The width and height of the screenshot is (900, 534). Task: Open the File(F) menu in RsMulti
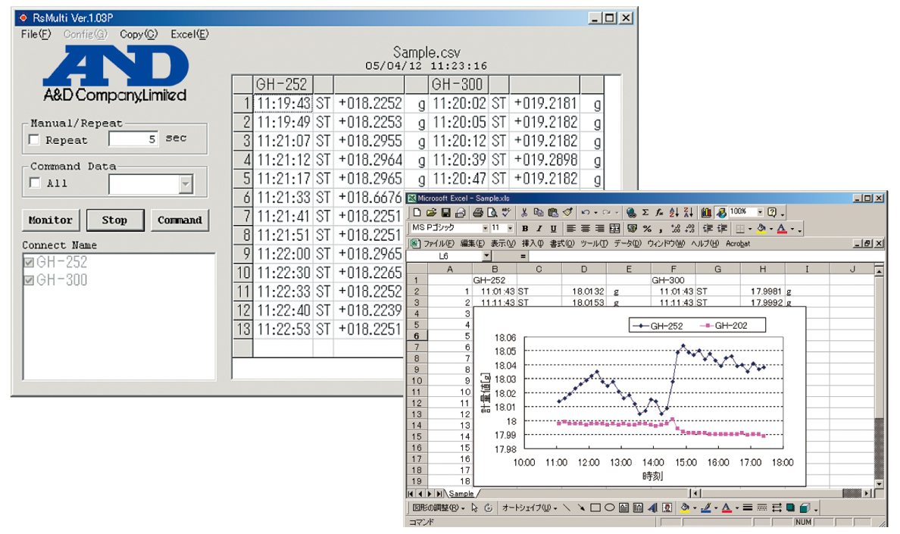click(36, 34)
